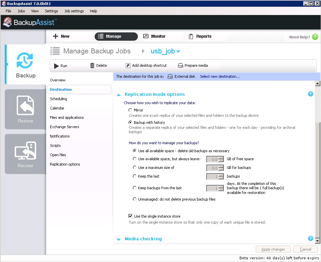
Task: Open the Job settings menu
Action: pyautogui.click(x=74, y=11)
